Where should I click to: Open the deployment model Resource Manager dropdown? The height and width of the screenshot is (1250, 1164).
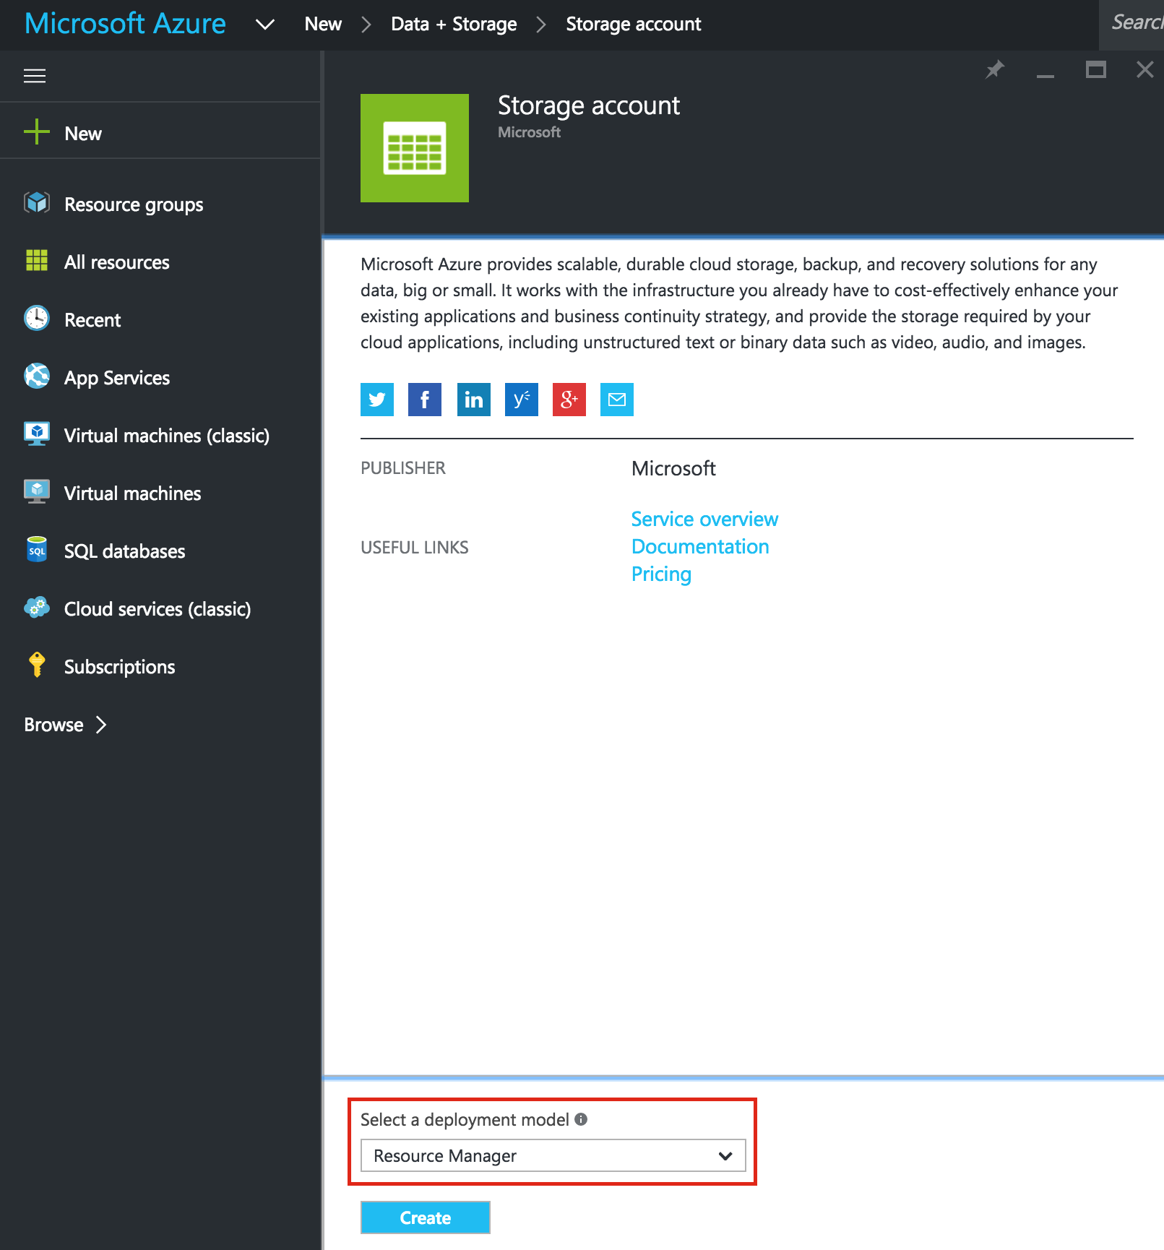(553, 1155)
